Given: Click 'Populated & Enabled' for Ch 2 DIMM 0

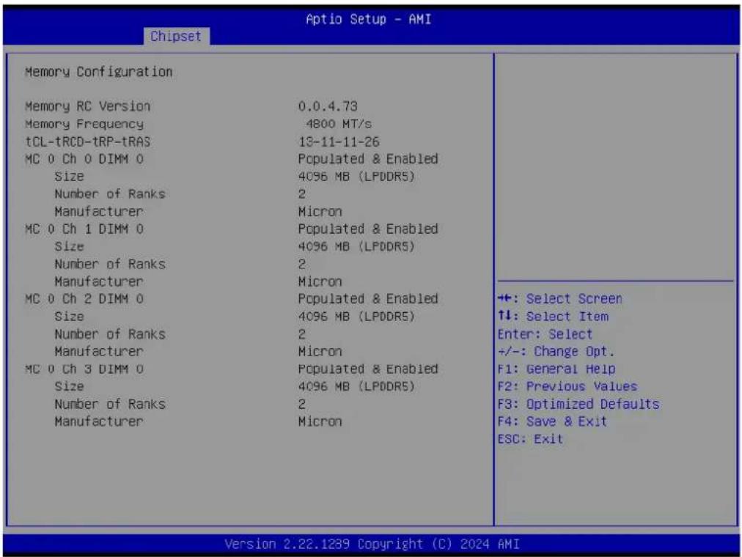Looking at the screenshot, I should [368, 299].
